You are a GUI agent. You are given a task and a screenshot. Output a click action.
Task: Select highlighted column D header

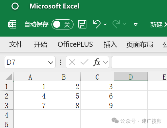131,77
